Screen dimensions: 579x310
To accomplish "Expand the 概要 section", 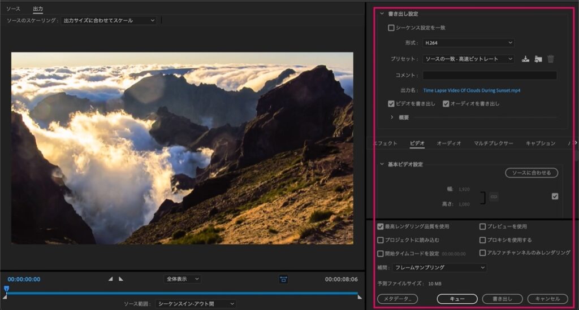I will (392, 117).
